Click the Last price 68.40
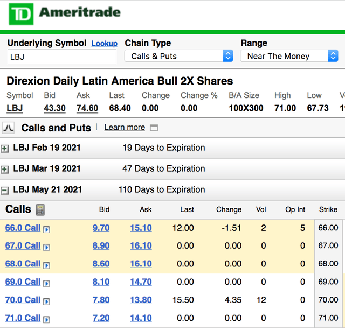This screenshot has height=330, width=345. coord(120,108)
